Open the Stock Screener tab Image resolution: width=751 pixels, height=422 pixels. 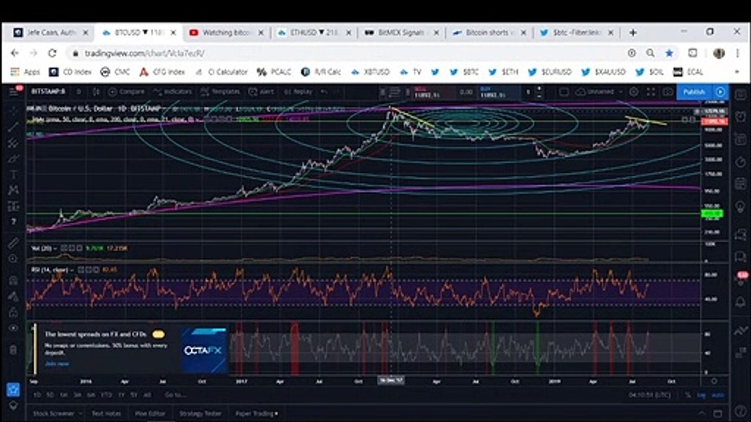pos(53,413)
